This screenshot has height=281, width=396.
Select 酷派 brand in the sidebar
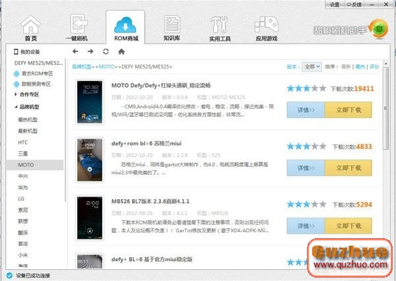[x=23, y=233]
